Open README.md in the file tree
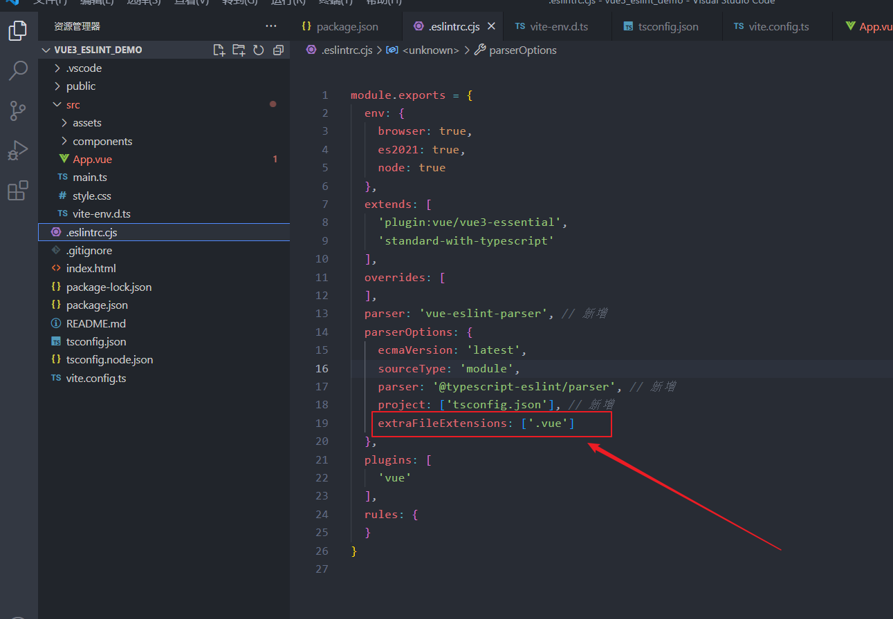This screenshot has width=893, height=619. coord(164,323)
